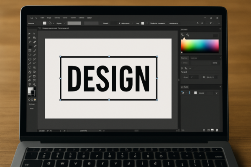Collapse the color panel using its header arrow
The width and height of the screenshot is (251, 167).
(x=219, y=29)
